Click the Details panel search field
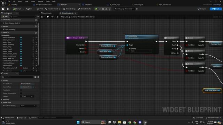The height and width of the screenshot is (125, 223). tap(17, 77)
